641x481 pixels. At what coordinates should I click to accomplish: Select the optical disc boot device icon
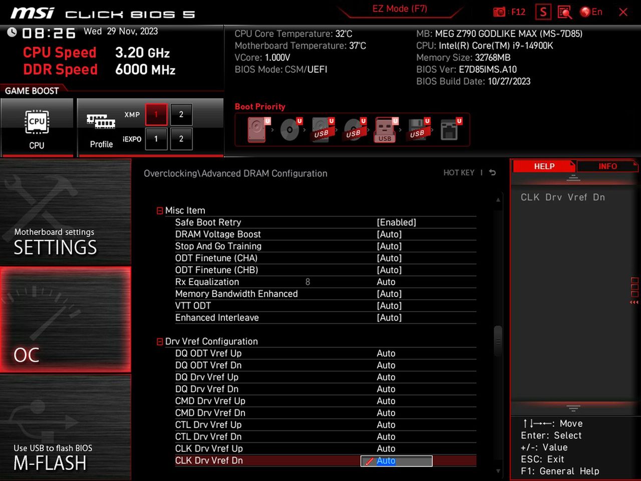click(x=290, y=130)
